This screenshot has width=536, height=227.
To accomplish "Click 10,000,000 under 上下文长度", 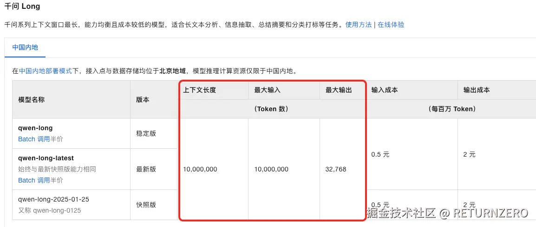I will (200, 170).
